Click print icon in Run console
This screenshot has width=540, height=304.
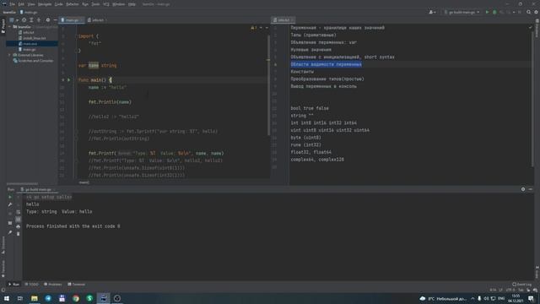click(19, 226)
